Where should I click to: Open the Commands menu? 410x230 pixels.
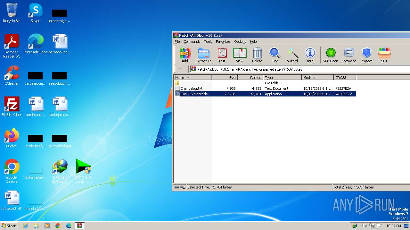click(x=192, y=42)
